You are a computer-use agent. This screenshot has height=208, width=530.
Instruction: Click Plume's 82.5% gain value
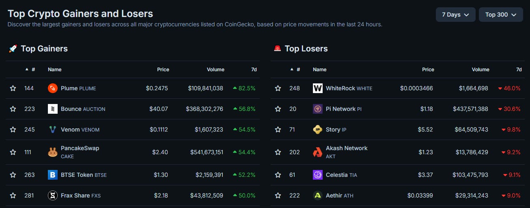click(x=244, y=88)
